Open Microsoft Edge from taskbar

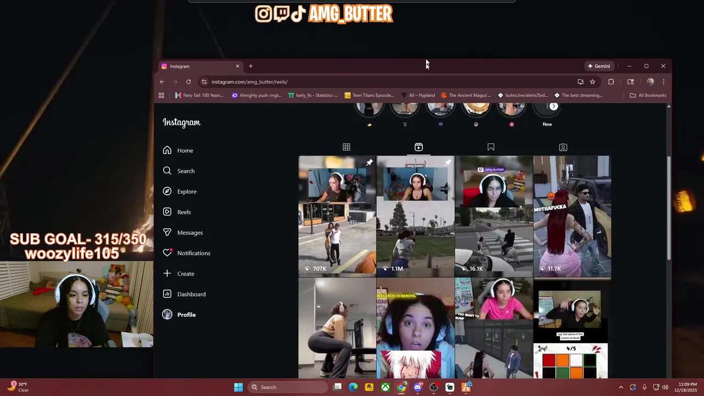click(353, 387)
